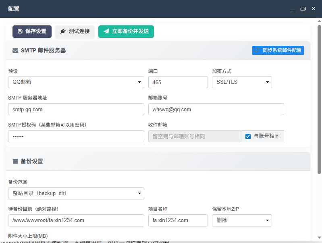
Task: Click the floppy disk icon on 保存设置
Action: coord(20,31)
